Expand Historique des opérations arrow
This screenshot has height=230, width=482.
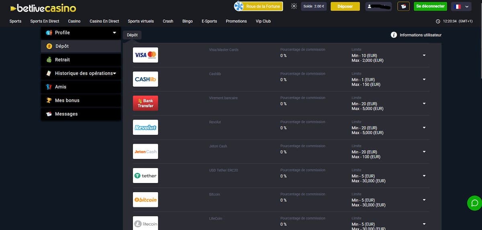114,73
